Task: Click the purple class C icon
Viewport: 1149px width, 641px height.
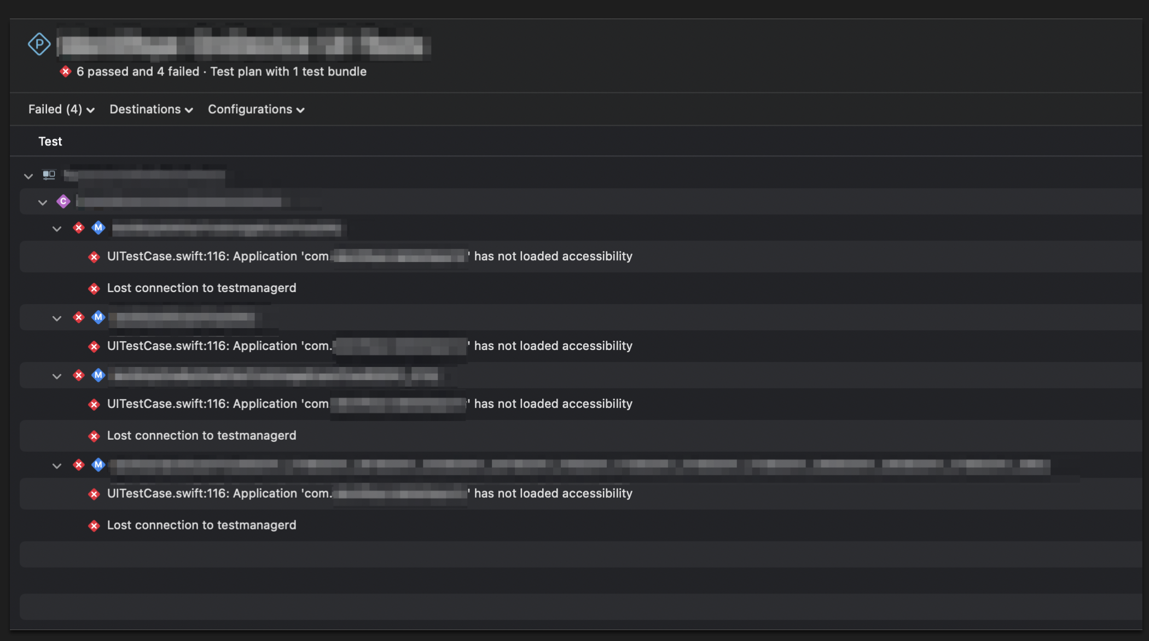Action: [x=63, y=201]
